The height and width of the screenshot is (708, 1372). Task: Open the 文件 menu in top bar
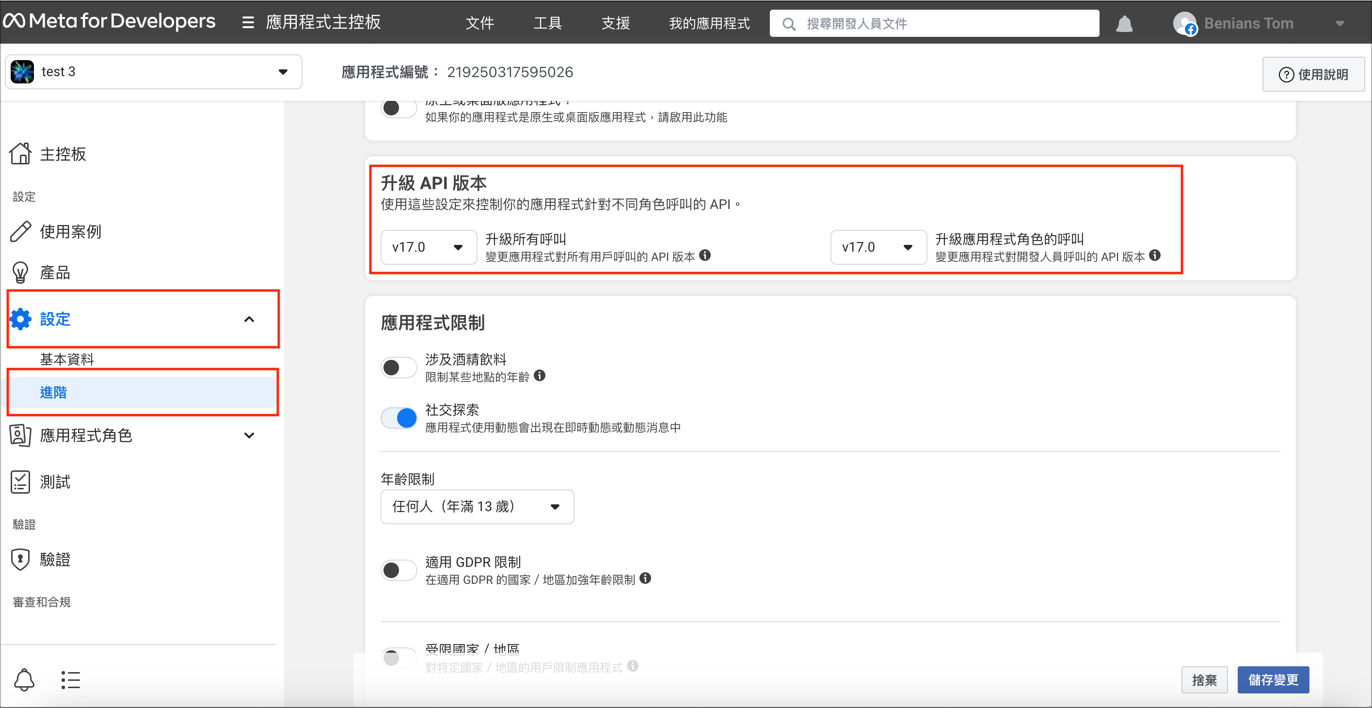[x=479, y=23]
